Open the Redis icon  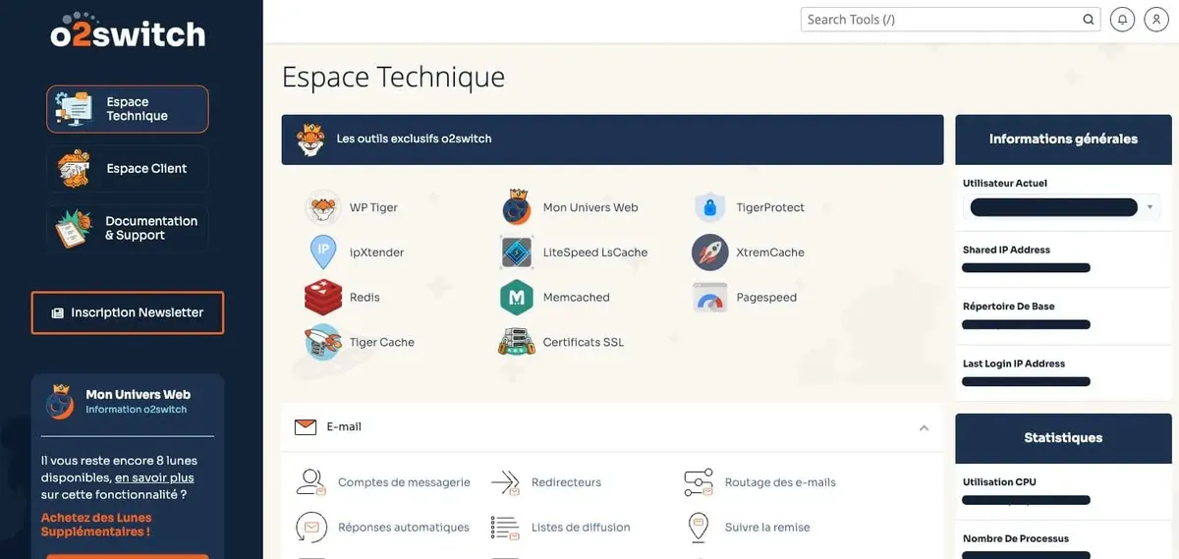tap(322, 297)
